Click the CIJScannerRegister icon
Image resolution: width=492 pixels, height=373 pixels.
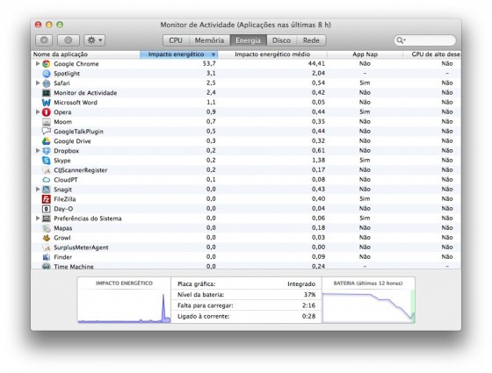(46, 170)
